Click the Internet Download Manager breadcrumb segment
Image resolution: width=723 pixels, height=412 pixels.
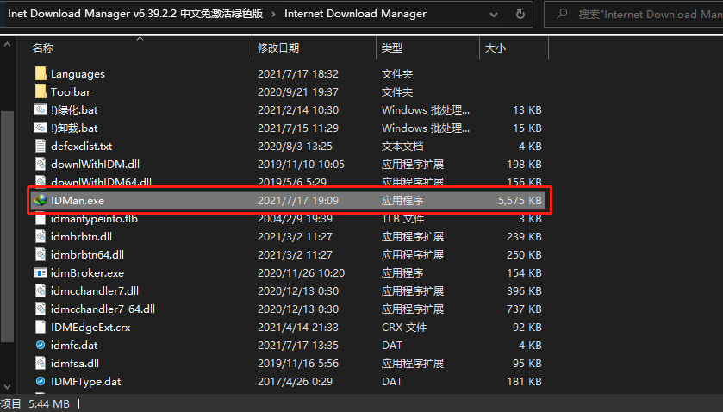click(355, 14)
